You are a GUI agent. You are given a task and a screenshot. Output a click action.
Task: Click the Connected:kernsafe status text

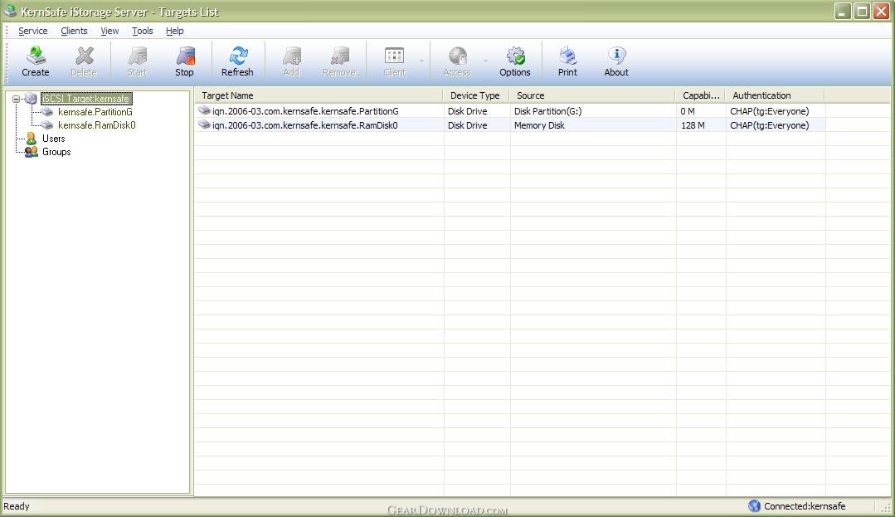pyautogui.click(x=805, y=506)
